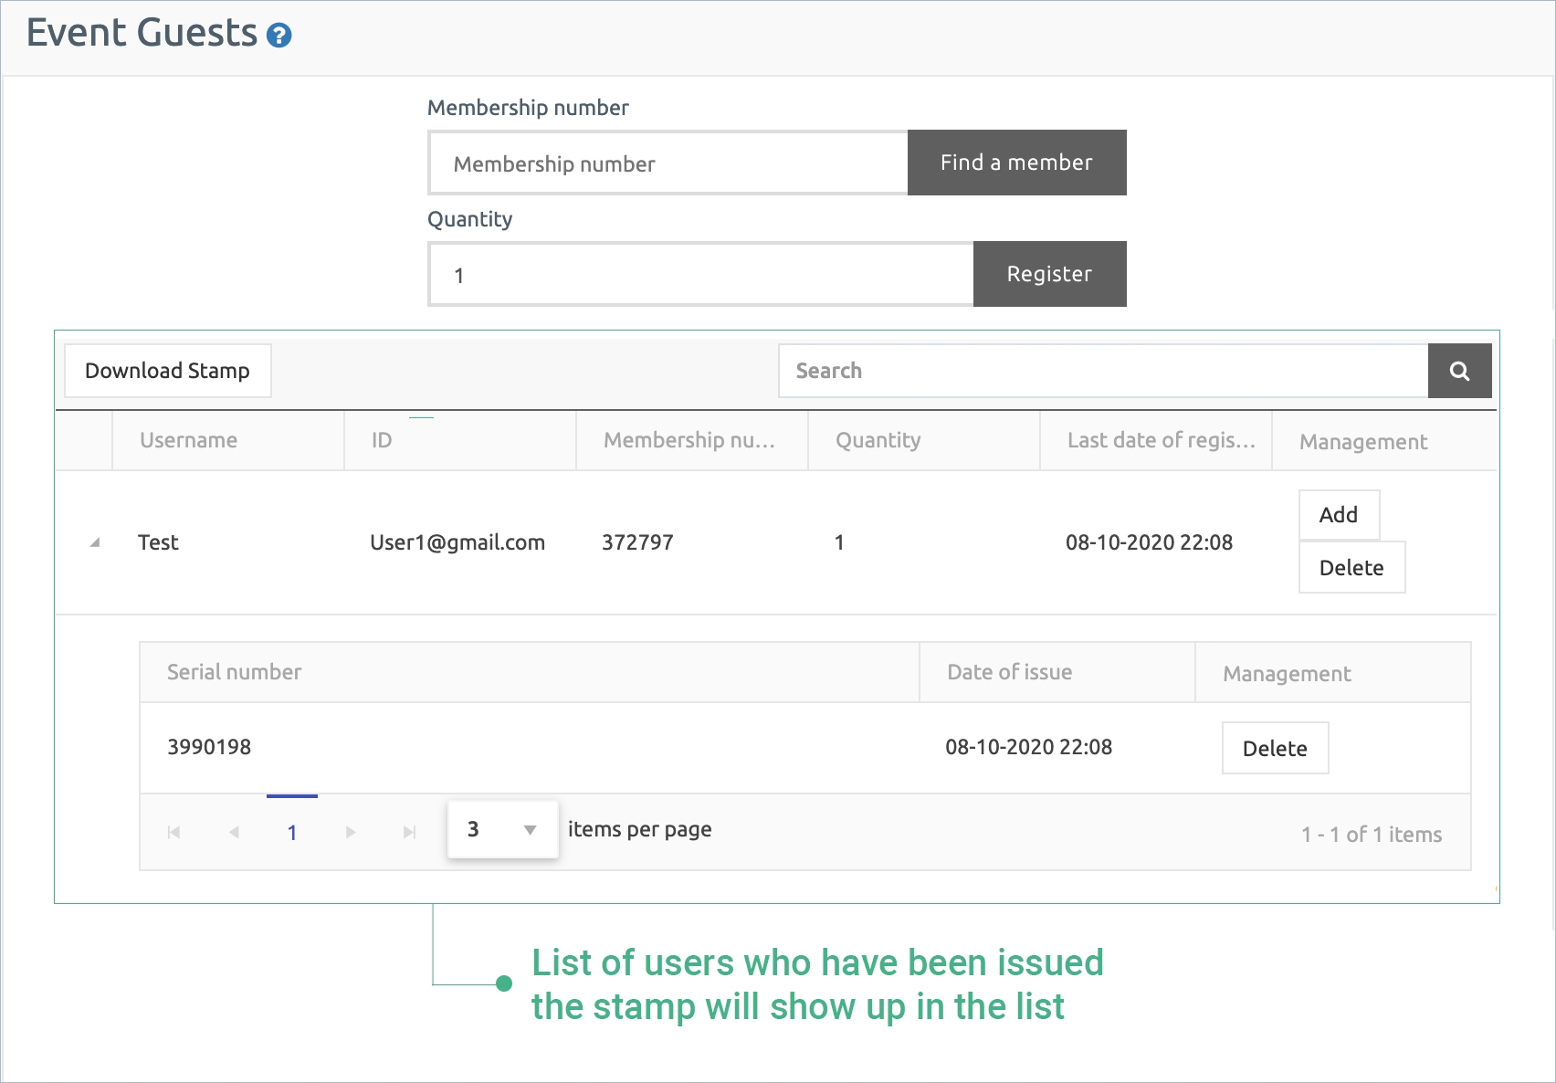
Task: Click the search magnifier icon button
Action: click(x=1459, y=371)
